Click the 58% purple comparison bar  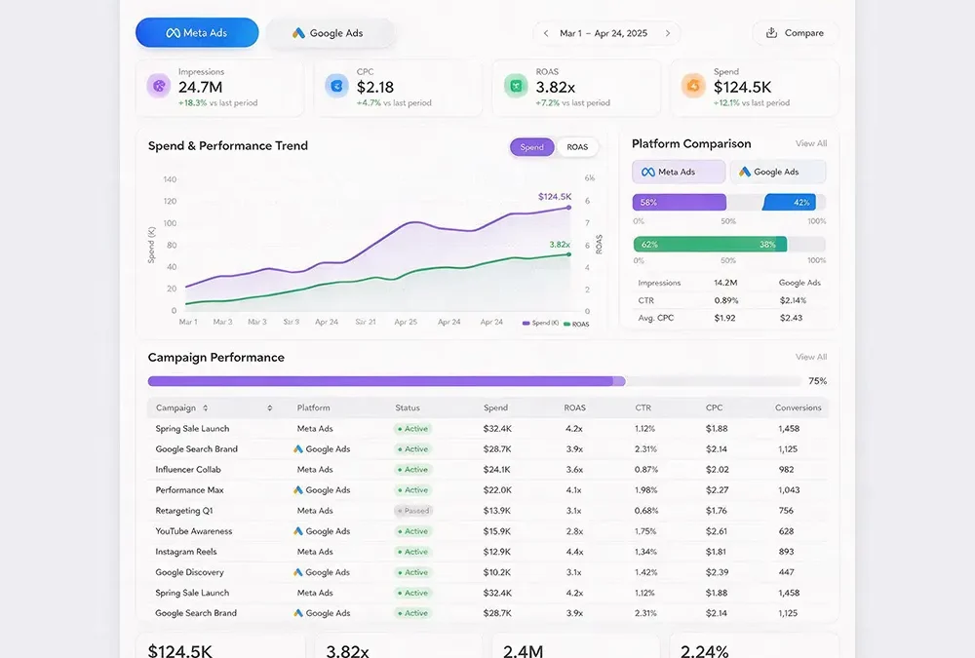click(x=679, y=202)
